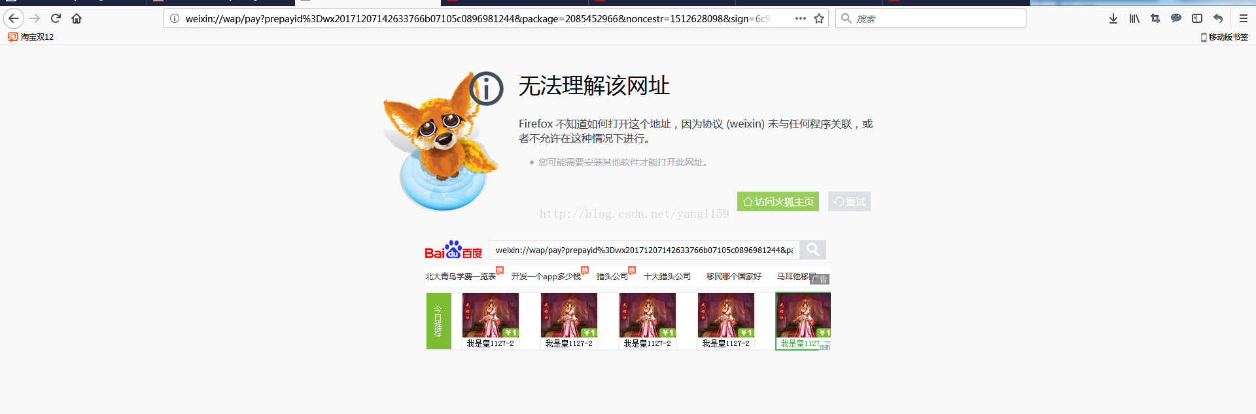Click the 广告 ad label
The width and height of the screenshot is (1256, 414).
click(x=820, y=279)
